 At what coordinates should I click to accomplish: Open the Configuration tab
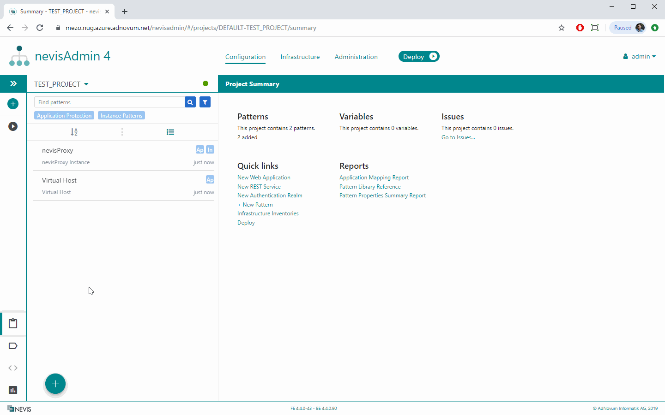245,57
